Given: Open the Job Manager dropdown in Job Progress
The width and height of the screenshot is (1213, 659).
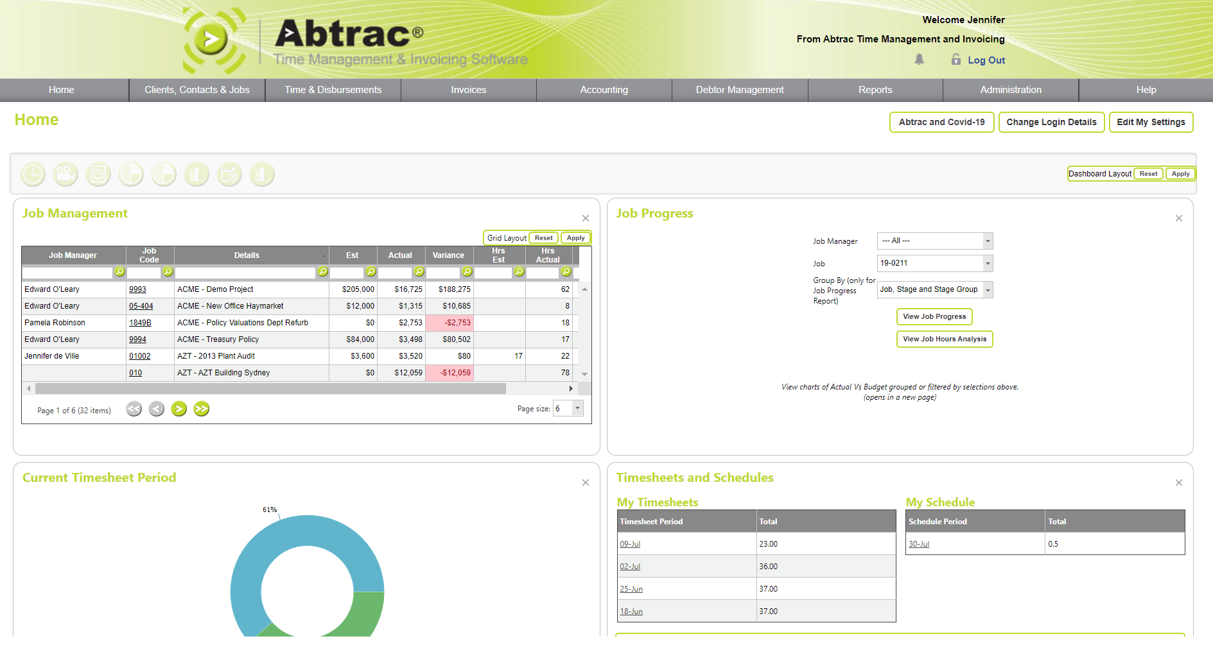Looking at the screenshot, I should [987, 241].
